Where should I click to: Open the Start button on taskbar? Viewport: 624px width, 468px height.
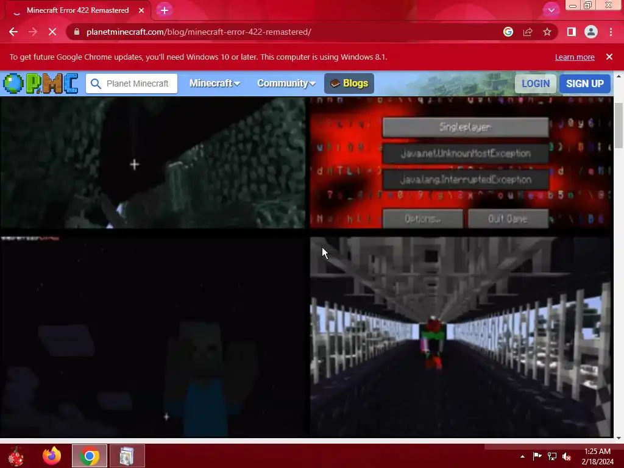[x=16, y=456]
